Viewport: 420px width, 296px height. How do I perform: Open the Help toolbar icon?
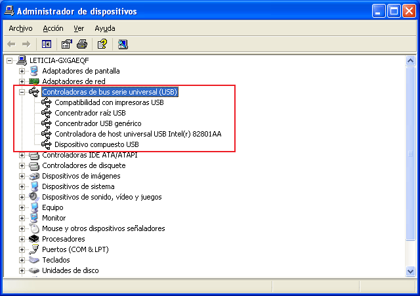pyautogui.click(x=102, y=44)
